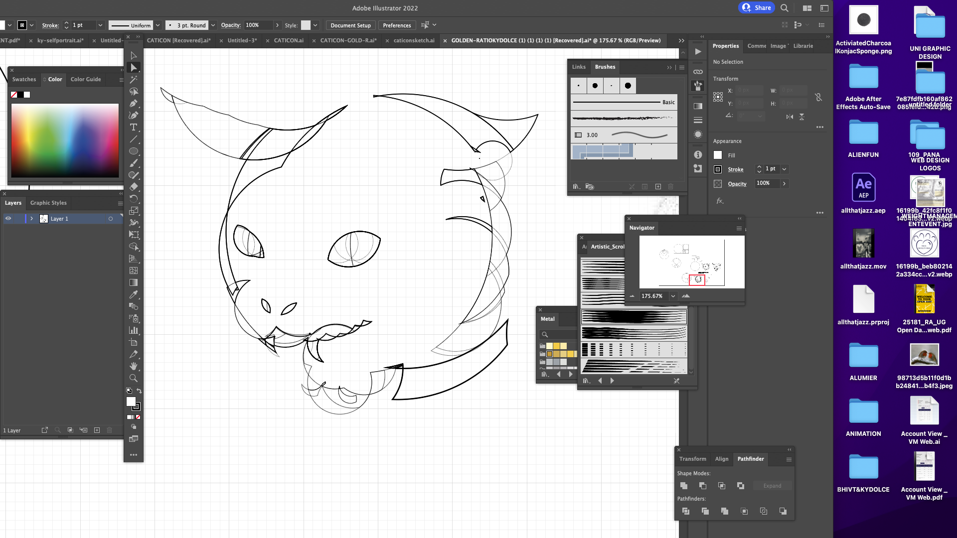The image size is (957, 538).
Task: Switch to the Align tab
Action: click(722, 459)
